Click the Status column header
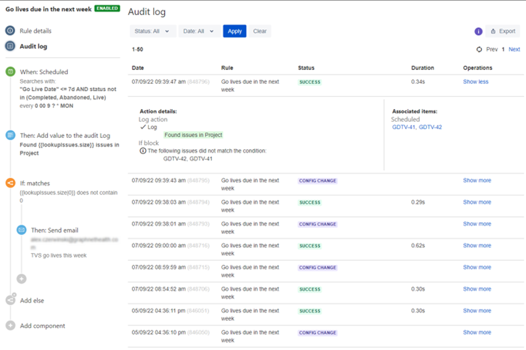This screenshot has width=526, height=350. pos(306,68)
